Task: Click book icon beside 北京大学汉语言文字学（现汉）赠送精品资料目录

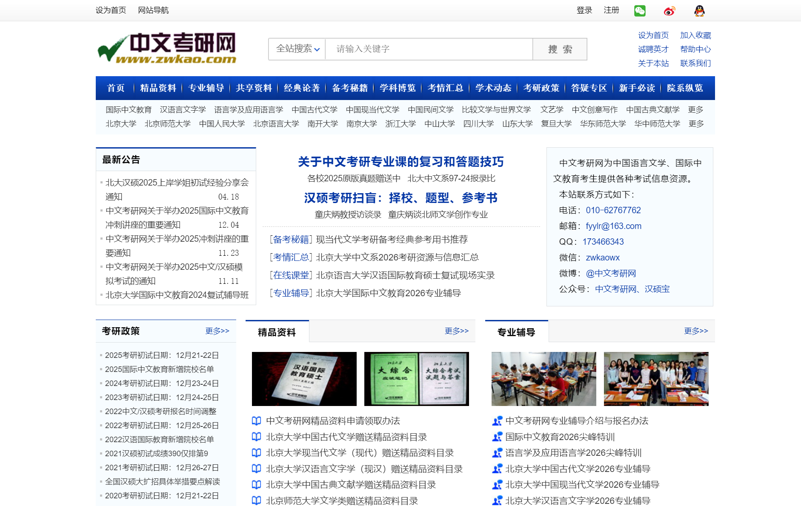Action: 256,469
